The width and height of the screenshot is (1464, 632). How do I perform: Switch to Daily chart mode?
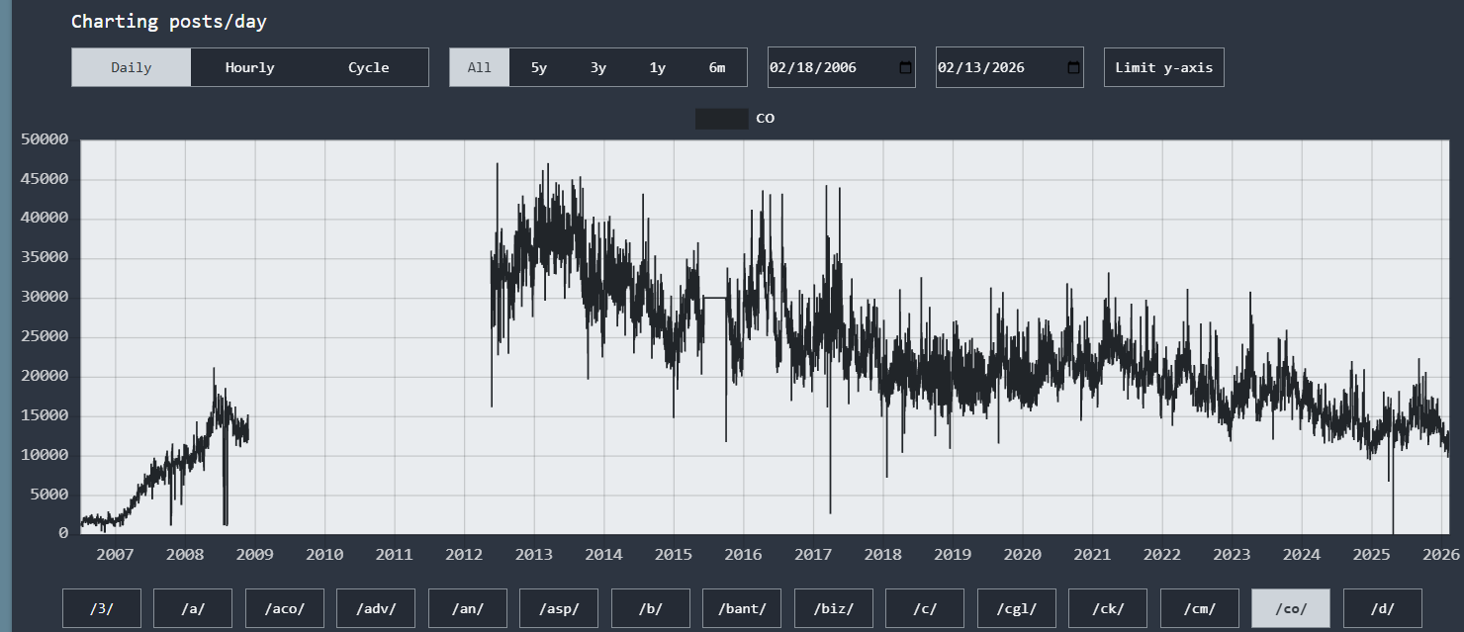(x=132, y=67)
